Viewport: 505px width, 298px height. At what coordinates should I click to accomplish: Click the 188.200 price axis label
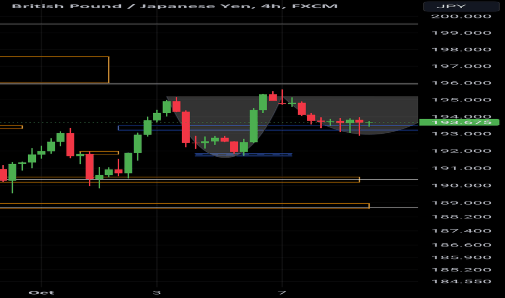coord(461,217)
